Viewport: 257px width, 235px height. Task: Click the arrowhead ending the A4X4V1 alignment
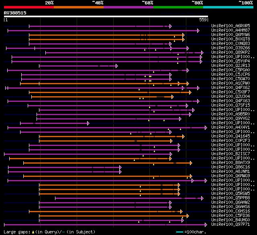pyautogui.click(x=206, y=128)
